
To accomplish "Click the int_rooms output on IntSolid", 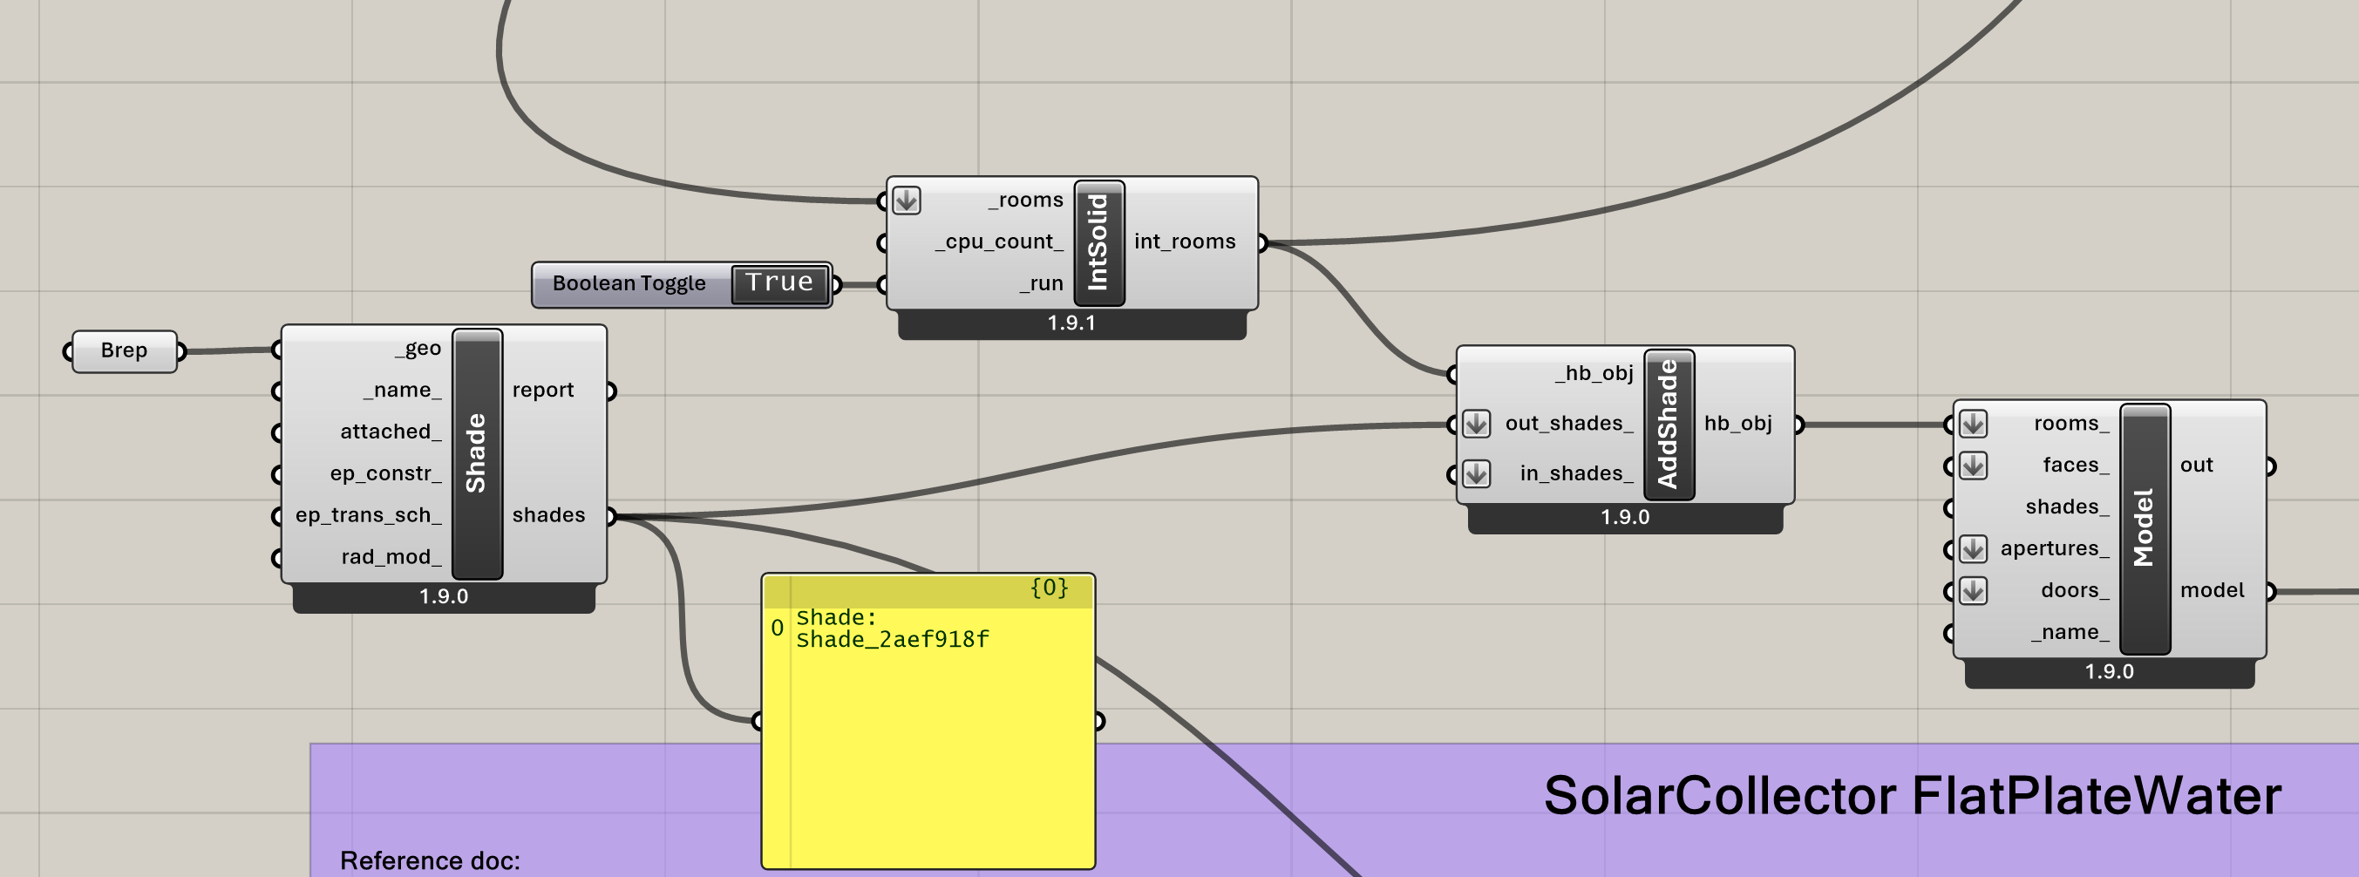I will pyautogui.click(x=1184, y=241).
